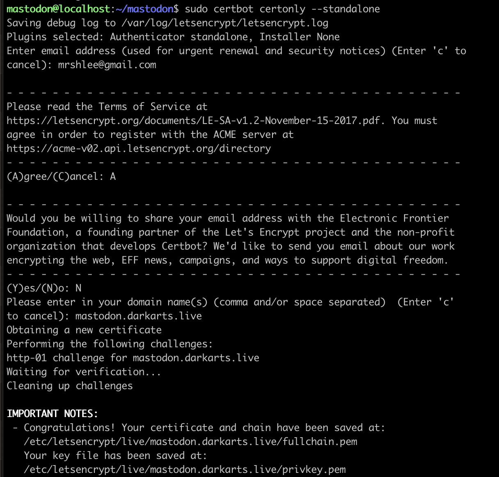This screenshot has width=499, height=477.
Task: Click the 'Performing the following challenges:' line
Action: (110, 344)
